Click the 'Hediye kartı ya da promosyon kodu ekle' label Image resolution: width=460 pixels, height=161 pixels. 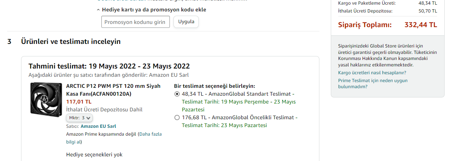tap(154, 10)
